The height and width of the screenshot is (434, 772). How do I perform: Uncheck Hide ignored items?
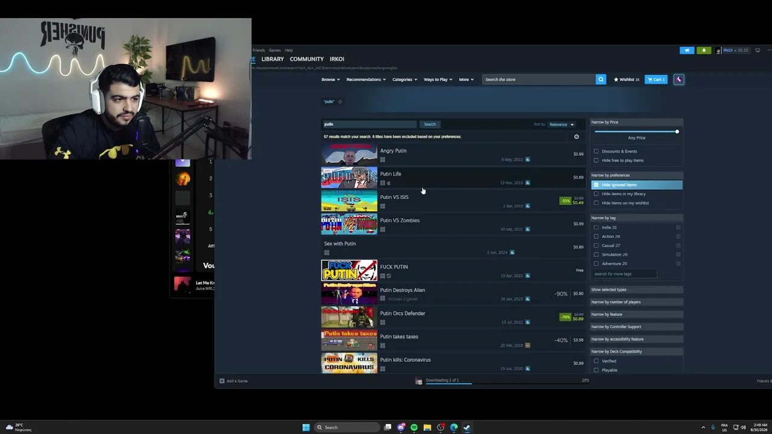[596, 185]
